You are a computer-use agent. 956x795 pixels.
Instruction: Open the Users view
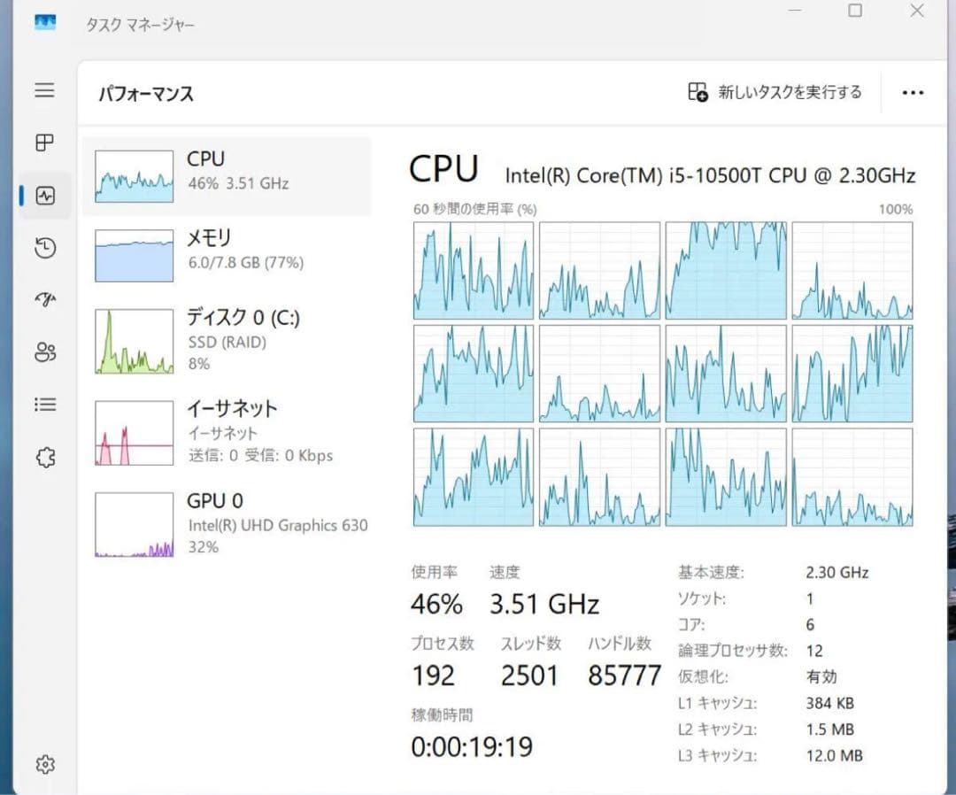tap(44, 352)
